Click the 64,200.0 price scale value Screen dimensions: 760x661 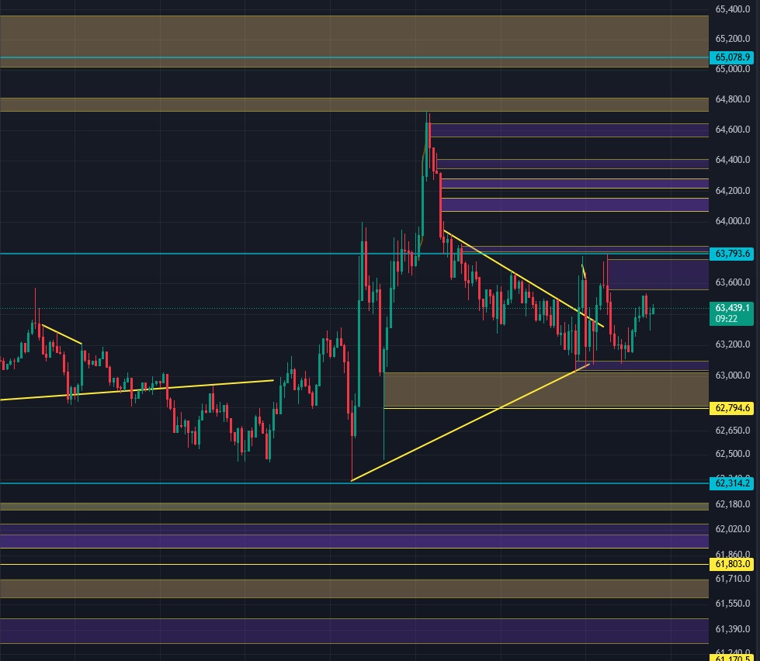coord(732,191)
